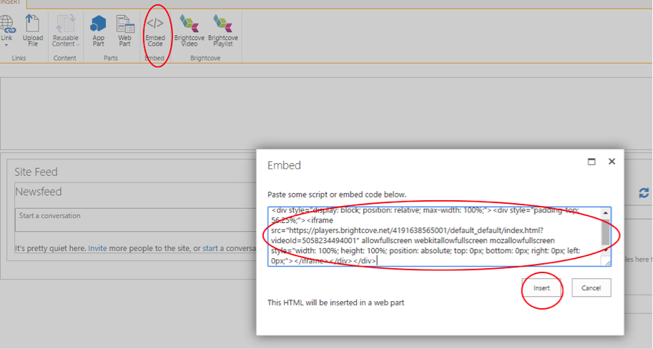653x349 pixels.
Task: Click the Upload File icon
Action: click(33, 30)
